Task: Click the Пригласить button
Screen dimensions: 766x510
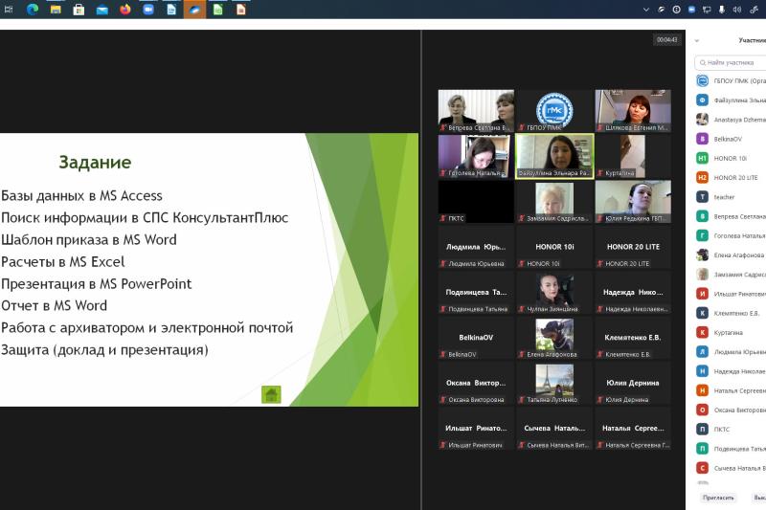Action: click(x=718, y=498)
